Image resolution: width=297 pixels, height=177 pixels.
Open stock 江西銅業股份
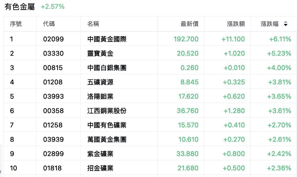[x=107, y=111]
